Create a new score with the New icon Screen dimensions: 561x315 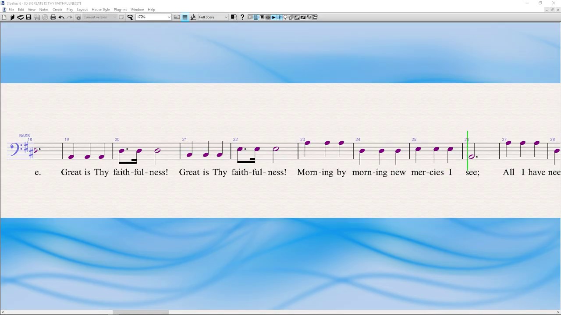[4, 17]
